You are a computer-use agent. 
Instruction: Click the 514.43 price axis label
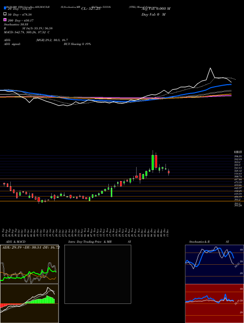tap(239, 174)
